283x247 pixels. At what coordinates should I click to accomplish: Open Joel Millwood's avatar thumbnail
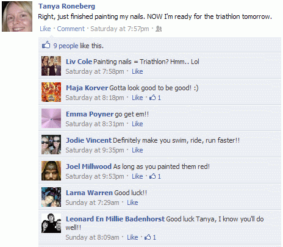(x=51, y=171)
